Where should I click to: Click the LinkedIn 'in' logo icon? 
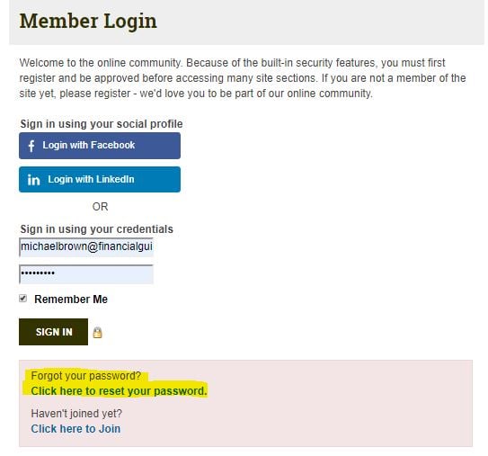33,180
